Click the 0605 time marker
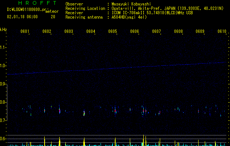Viewport: 230px width, 146px height. pos(113,31)
